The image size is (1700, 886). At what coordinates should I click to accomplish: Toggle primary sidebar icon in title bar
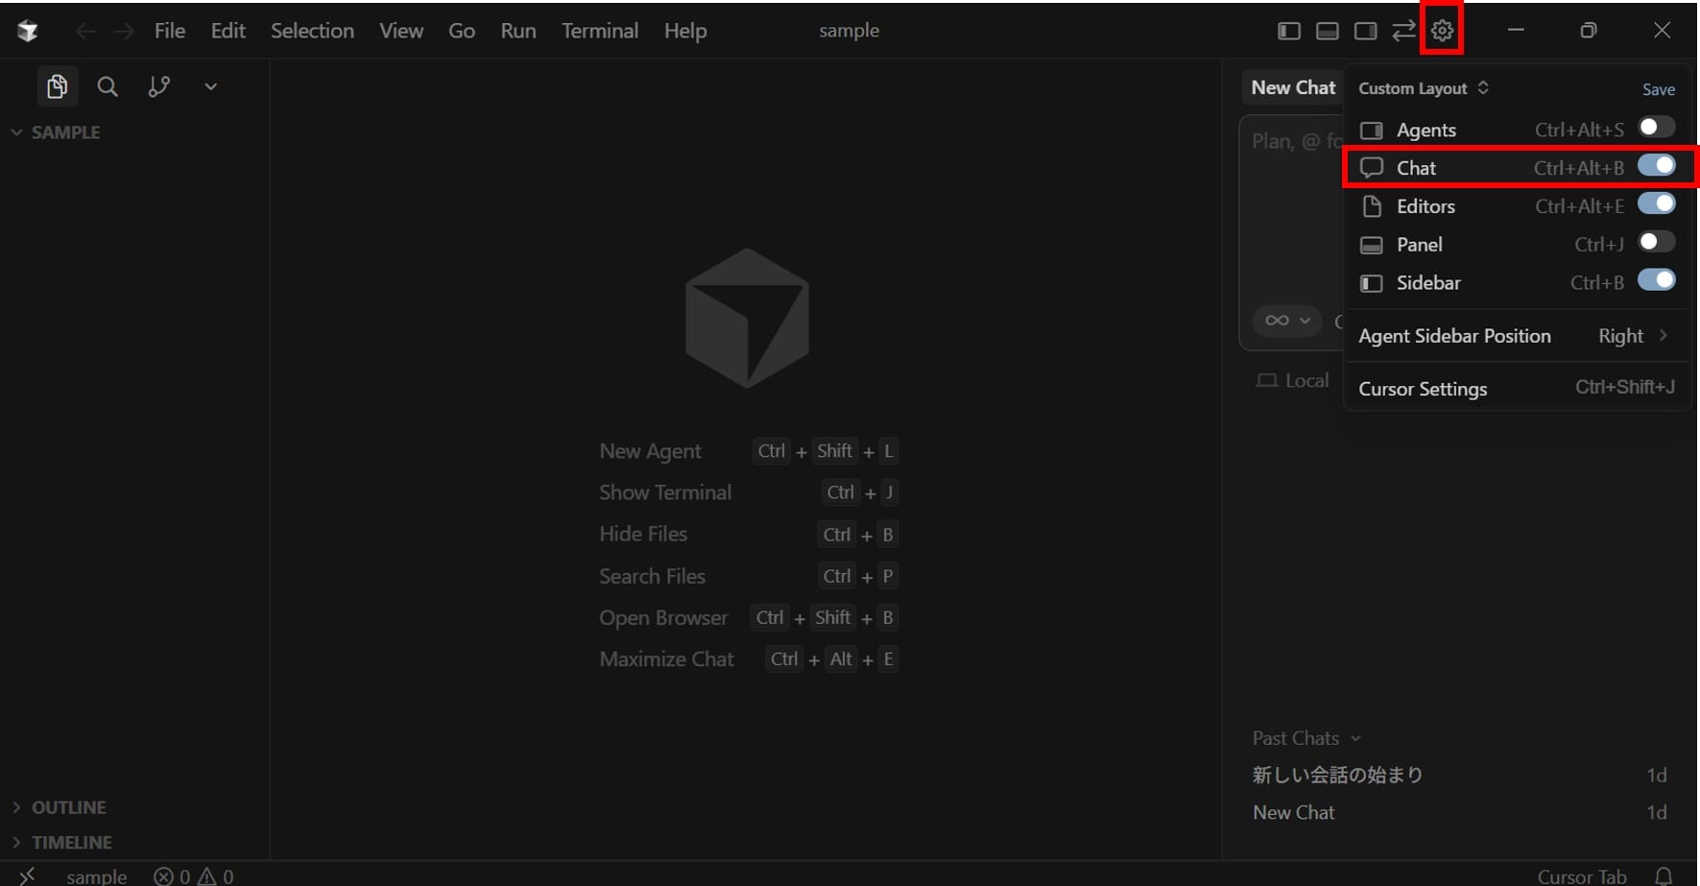(x=1288, y=31)
